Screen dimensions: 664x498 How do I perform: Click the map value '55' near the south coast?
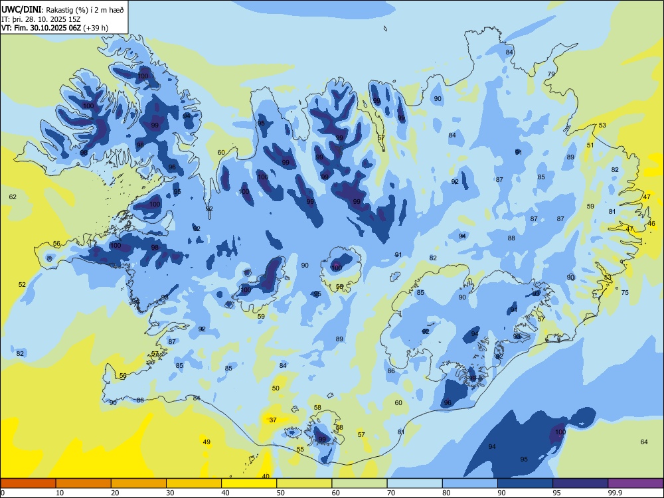tap(300, 450)
